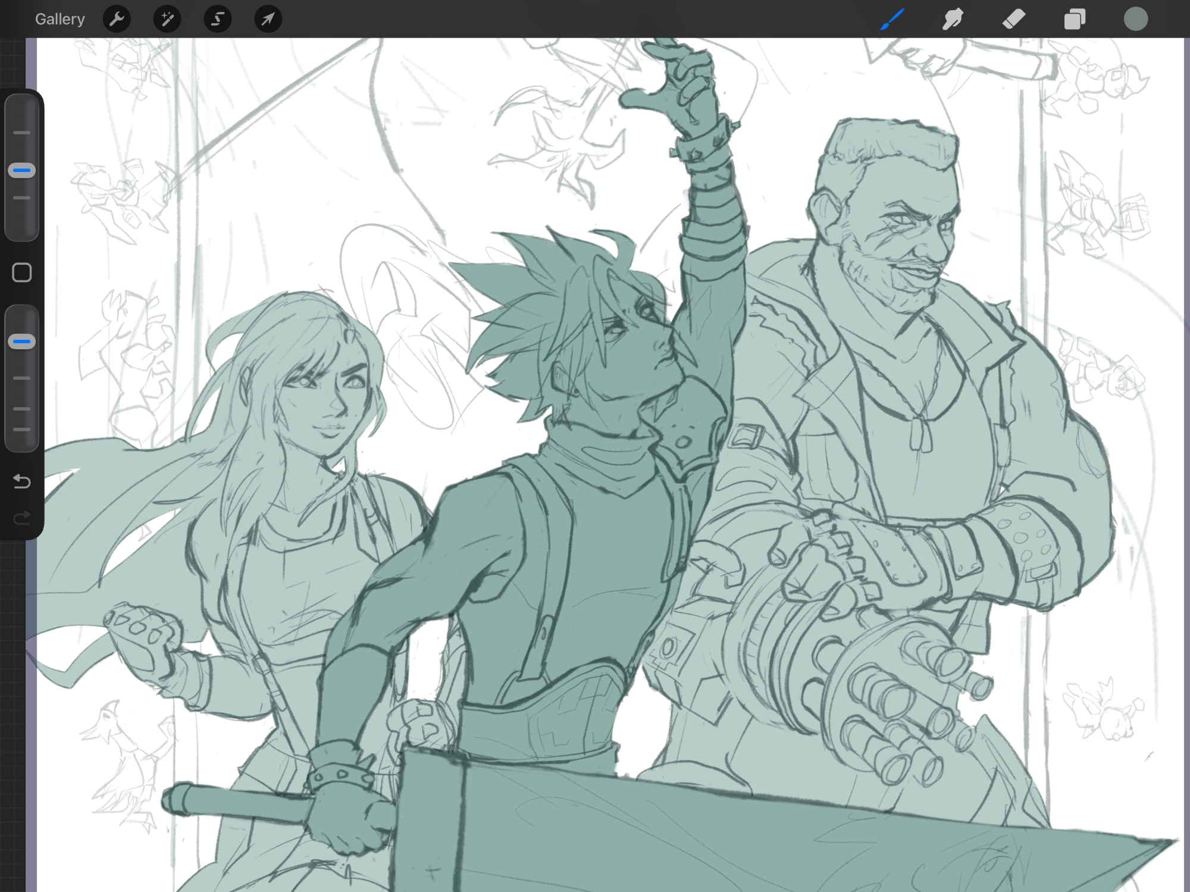Open the Adjustments magic wand menu
The height and width of the screenshot is (892, 1190).
(167, 19)
